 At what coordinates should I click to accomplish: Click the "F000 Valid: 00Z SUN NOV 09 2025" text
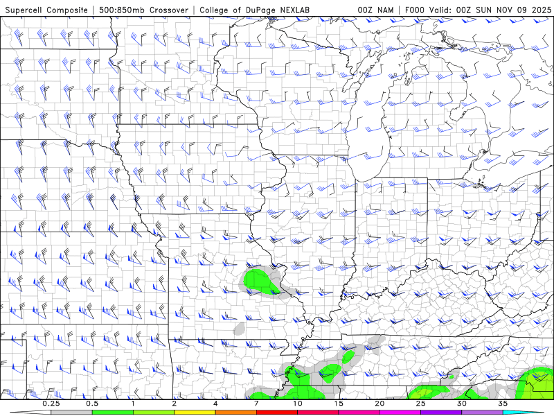pos(478,10)
